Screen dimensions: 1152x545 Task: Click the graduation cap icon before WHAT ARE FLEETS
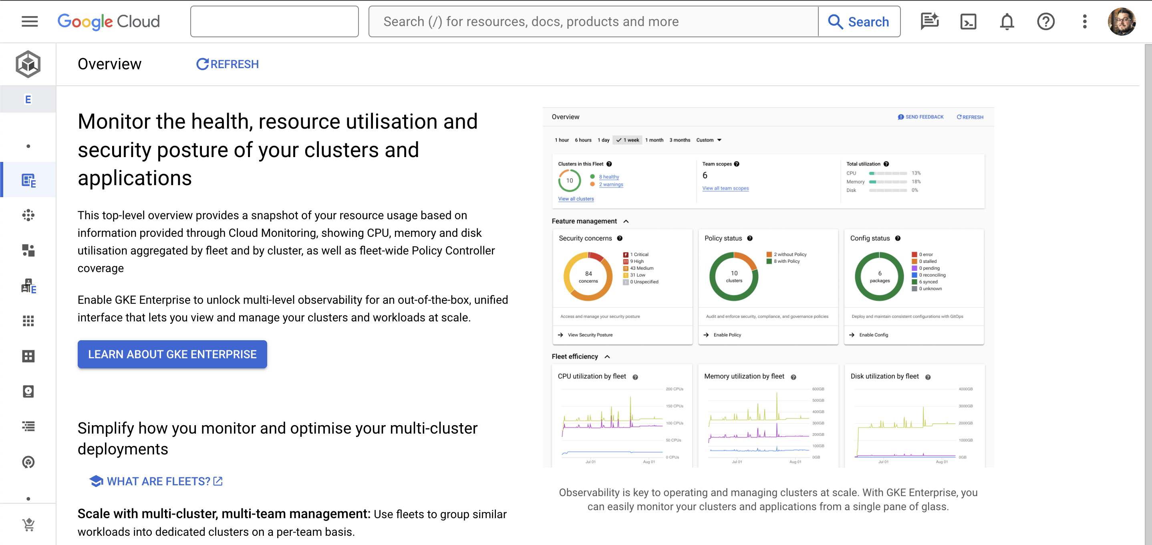click(x=96, y=481)
